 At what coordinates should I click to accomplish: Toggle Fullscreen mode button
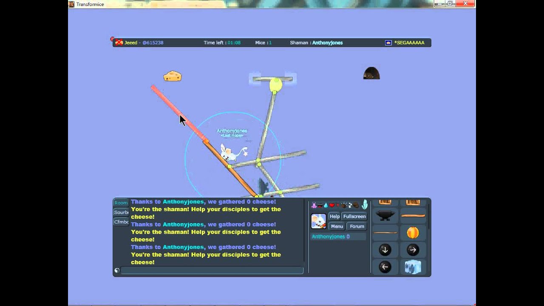pos(354,216)
